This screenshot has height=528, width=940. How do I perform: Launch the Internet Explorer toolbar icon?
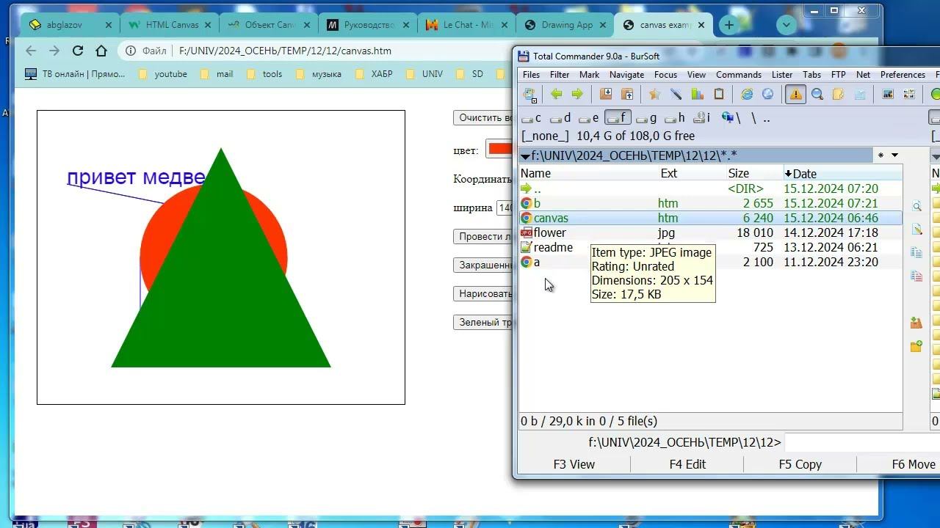coord(747,94)
